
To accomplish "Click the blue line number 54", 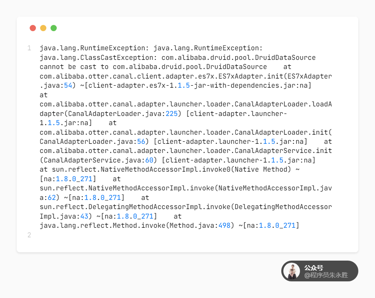I will pos(68,86).
